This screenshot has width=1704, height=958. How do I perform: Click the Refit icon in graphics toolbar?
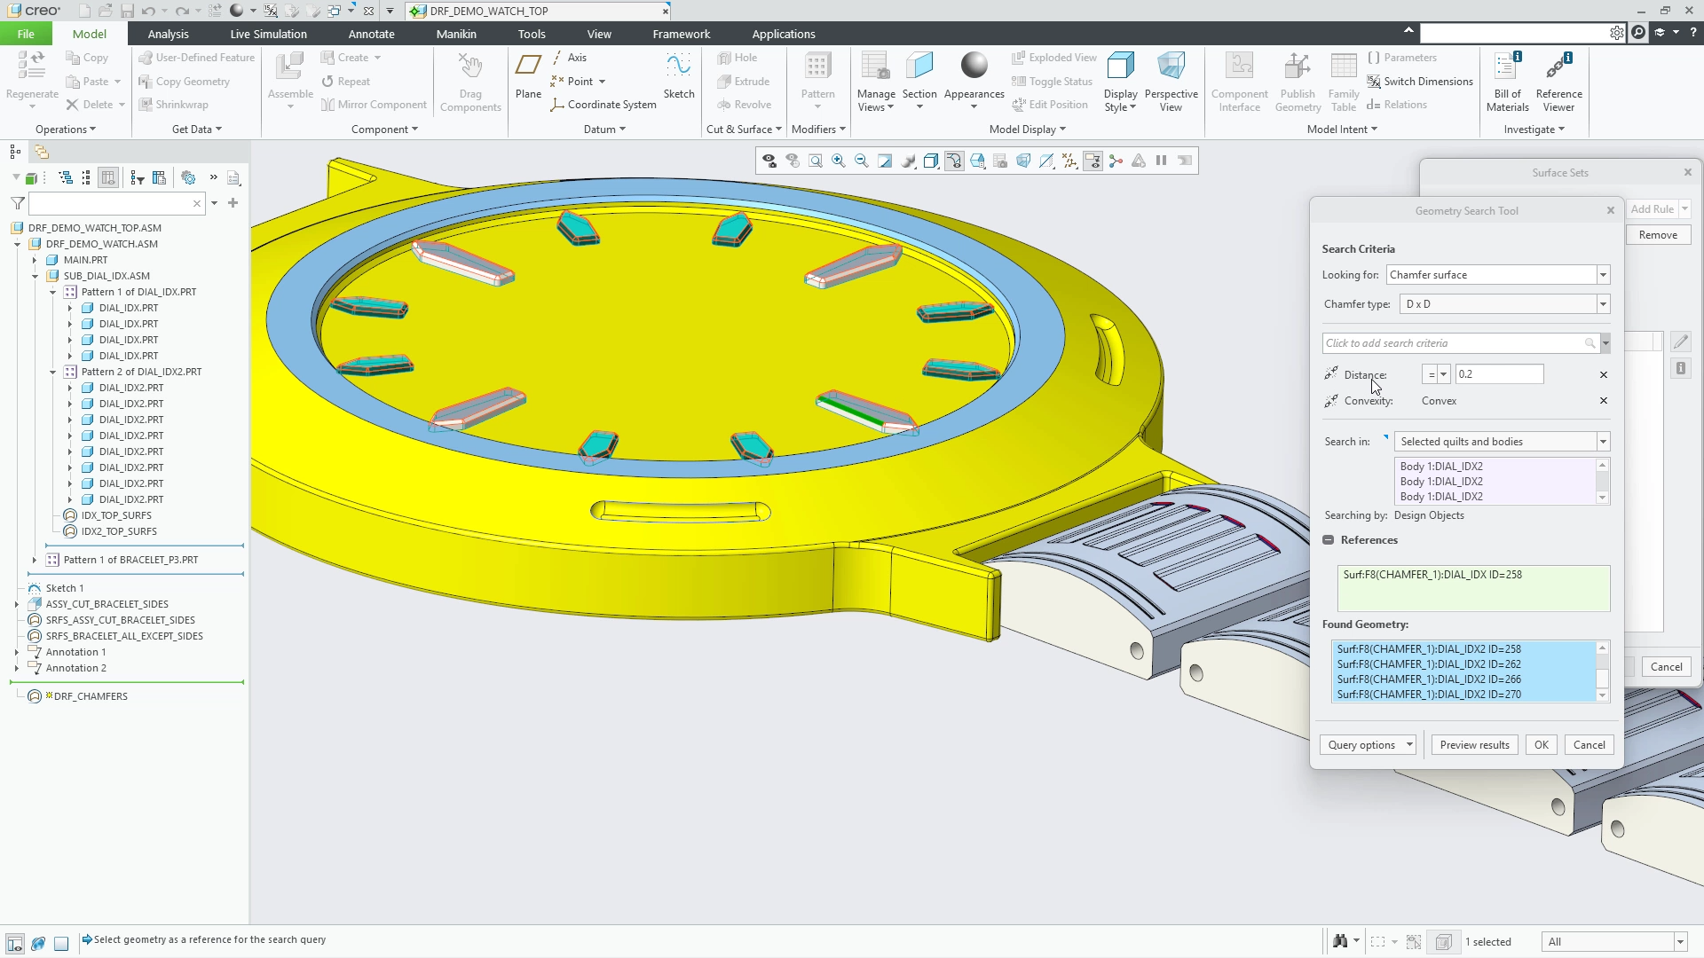coord(815,161)
